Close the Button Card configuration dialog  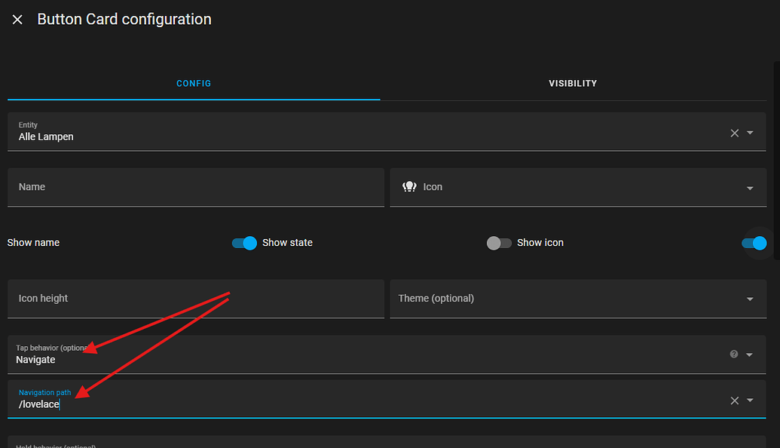17,20
